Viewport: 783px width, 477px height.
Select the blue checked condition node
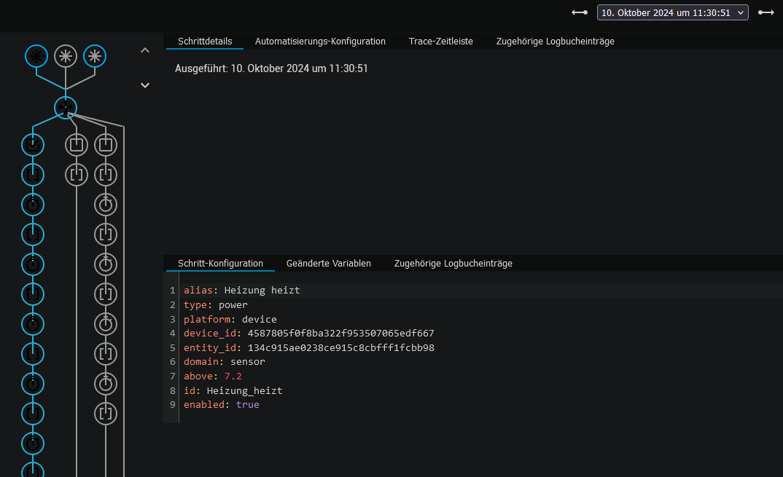tap(33, 145)
